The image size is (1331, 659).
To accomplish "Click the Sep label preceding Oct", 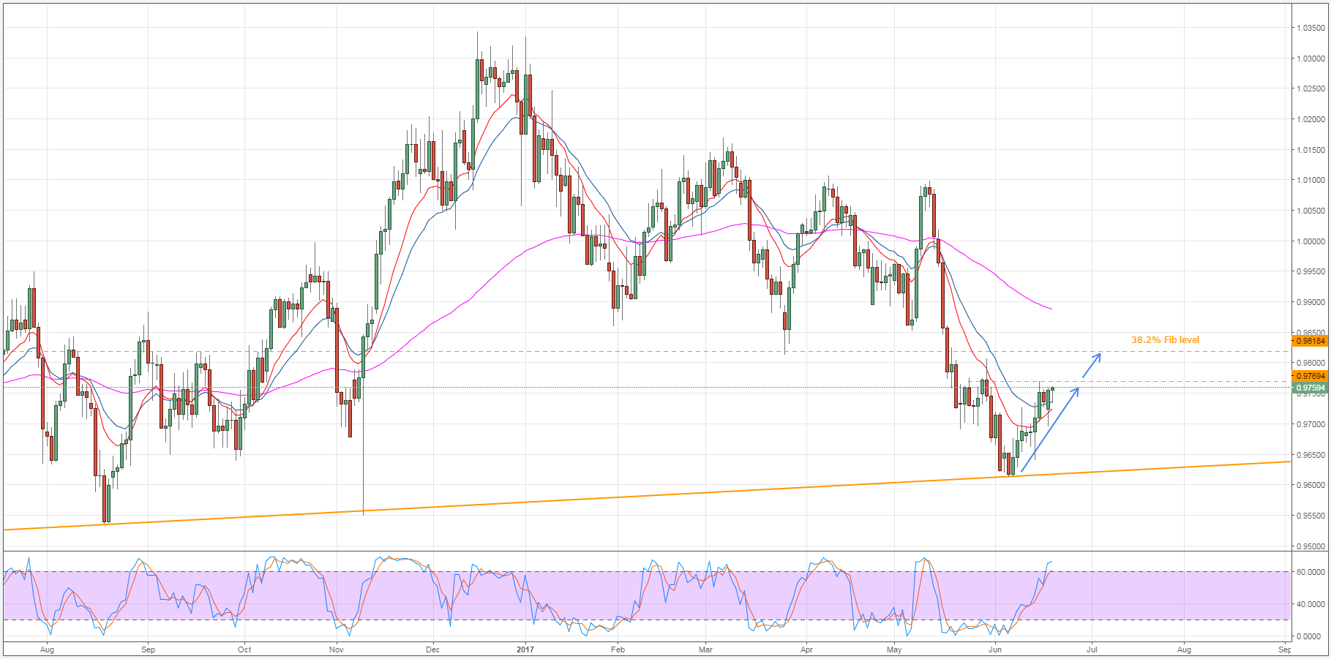I will [x=148, y=649].
